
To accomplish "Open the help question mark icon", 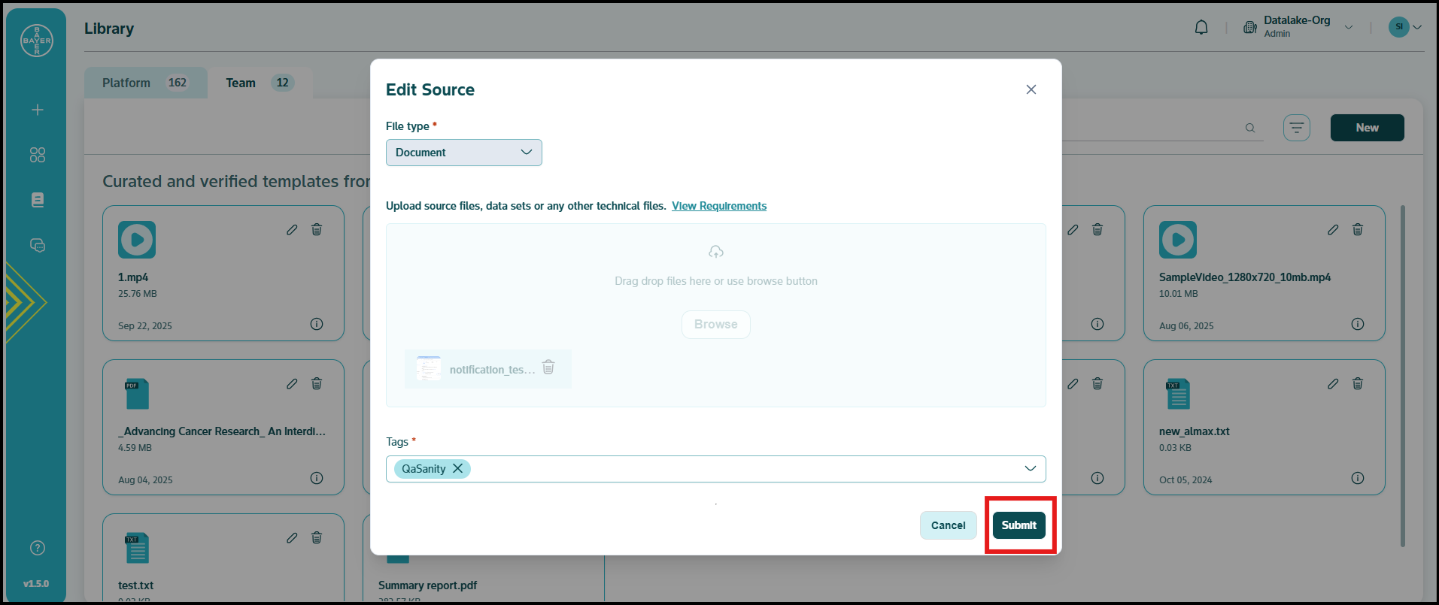I will click(x=37, y=548).
